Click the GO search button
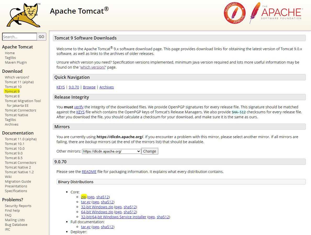Viewport: 311px width, 235px height. tap(41, 37)
